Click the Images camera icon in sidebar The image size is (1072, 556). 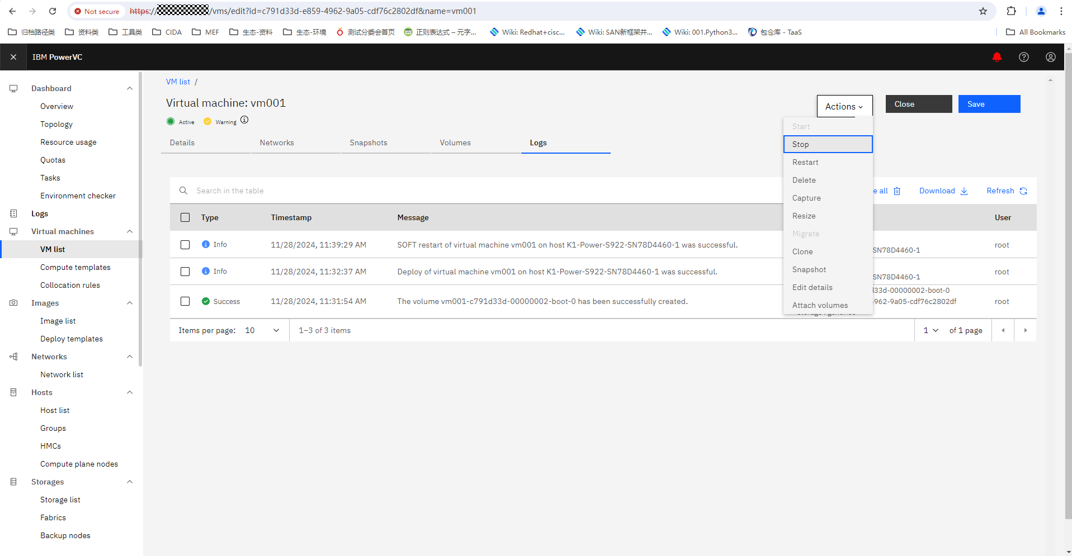pyautogui.click(x=13, y=303)
